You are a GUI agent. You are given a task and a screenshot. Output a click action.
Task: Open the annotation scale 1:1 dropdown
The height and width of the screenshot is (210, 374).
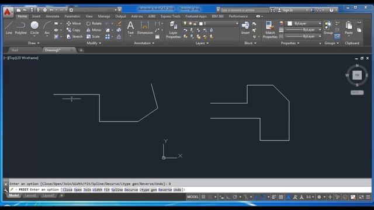pos(310,197)
